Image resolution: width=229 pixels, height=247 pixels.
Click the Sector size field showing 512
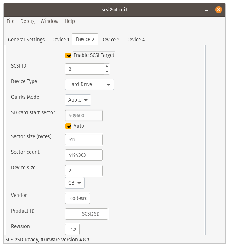pyautogui.click(x=84, y=139)
